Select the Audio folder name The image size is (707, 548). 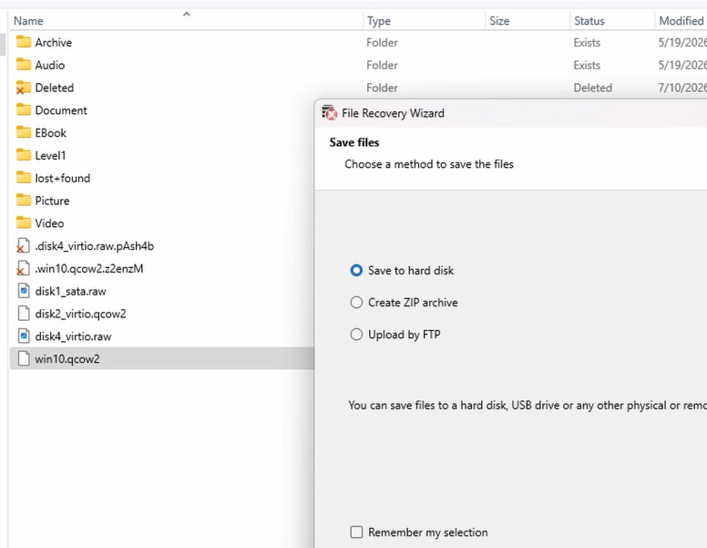point(49,65)
